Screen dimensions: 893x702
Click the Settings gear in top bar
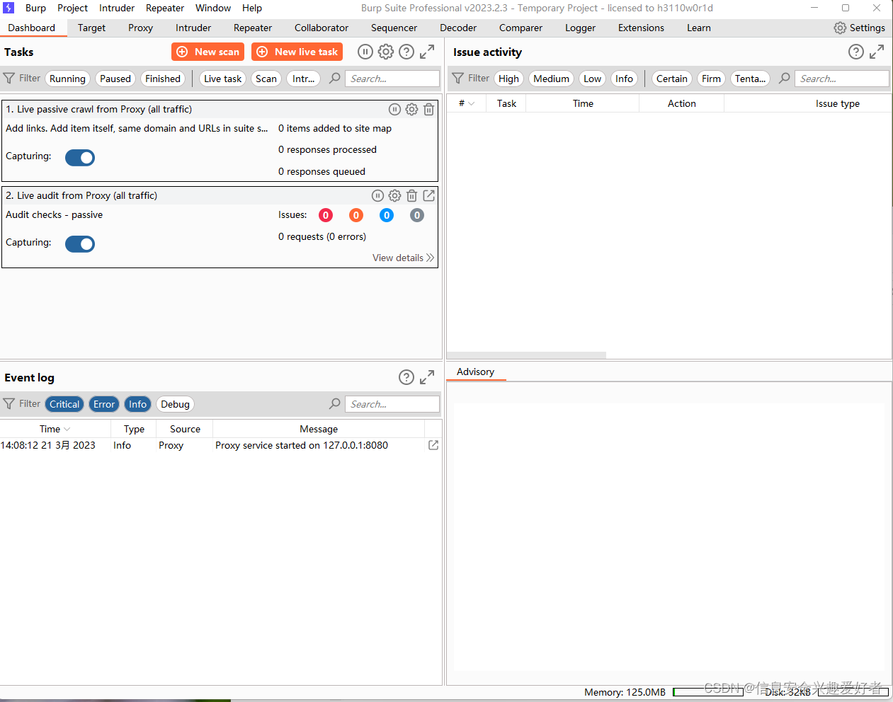[x=840, y=28]
